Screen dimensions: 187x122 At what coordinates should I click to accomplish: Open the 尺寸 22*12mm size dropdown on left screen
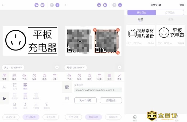[x=13, y=68]
